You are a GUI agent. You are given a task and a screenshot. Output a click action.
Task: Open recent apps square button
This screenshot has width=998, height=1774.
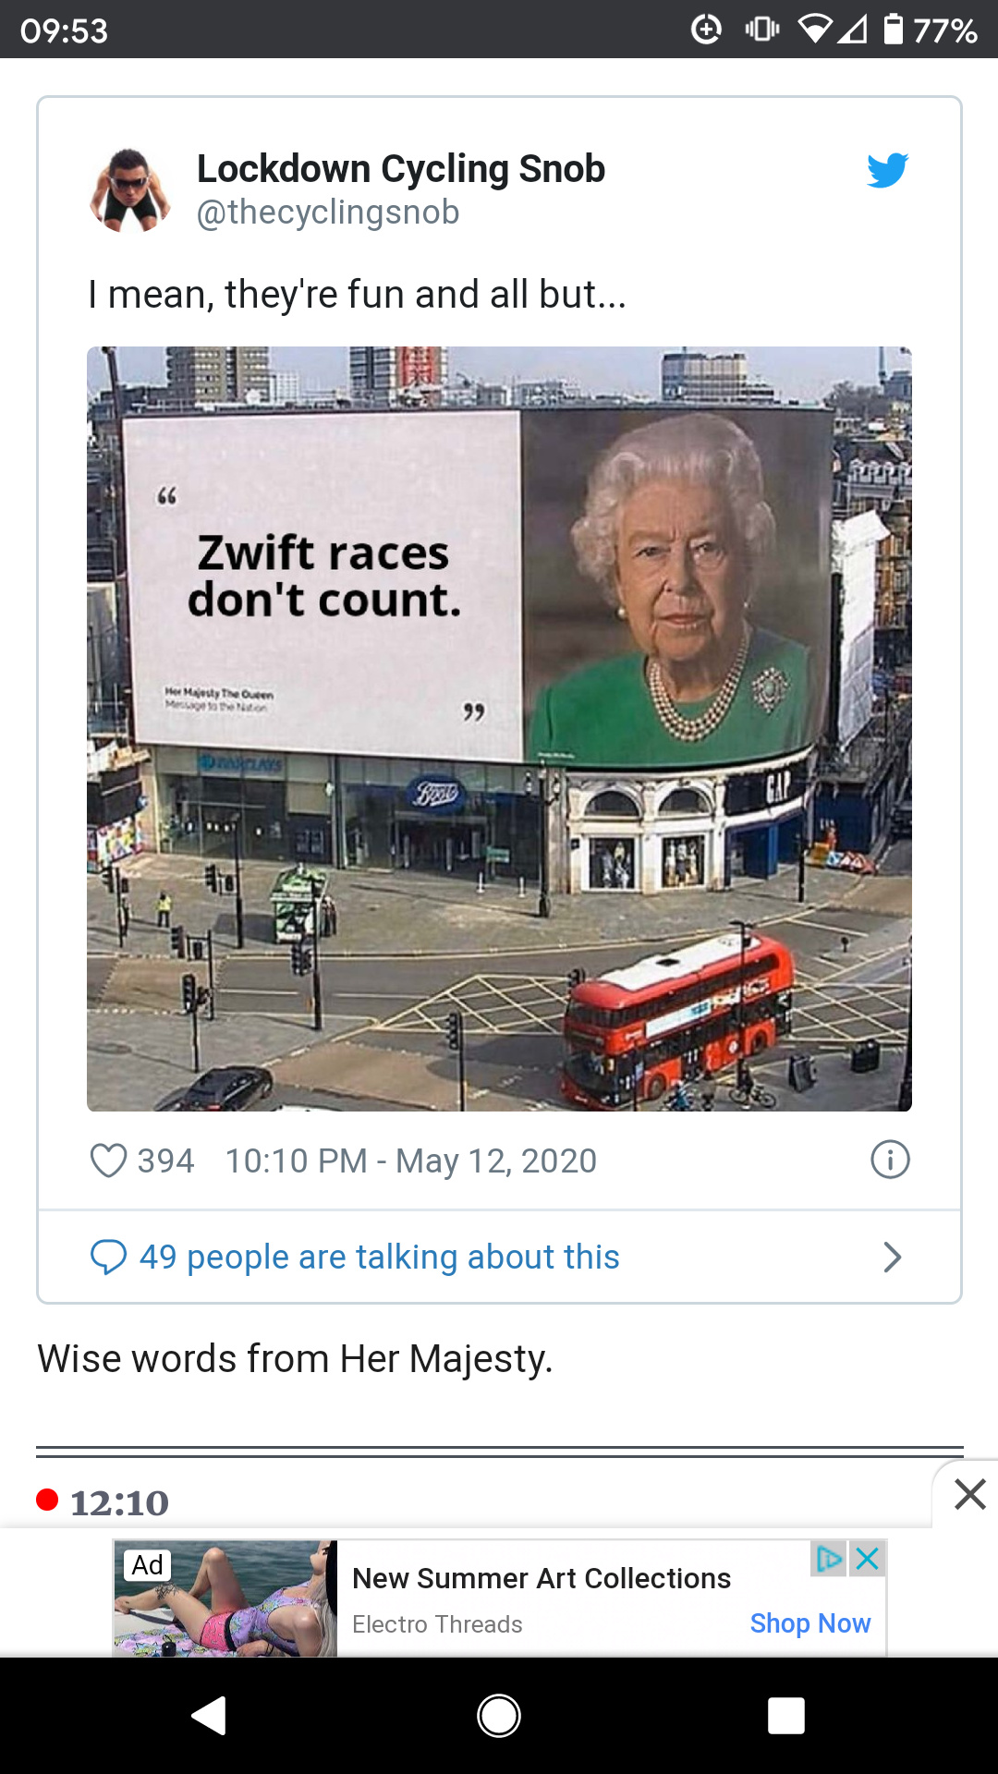click(785, 1716)
